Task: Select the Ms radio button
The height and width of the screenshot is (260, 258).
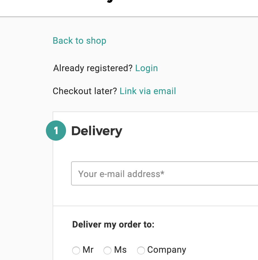Action: (107, 250)
